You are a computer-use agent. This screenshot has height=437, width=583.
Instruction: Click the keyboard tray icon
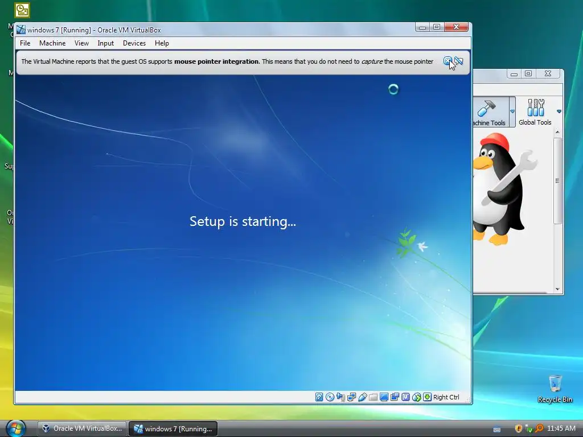click(x=496, y=429)
